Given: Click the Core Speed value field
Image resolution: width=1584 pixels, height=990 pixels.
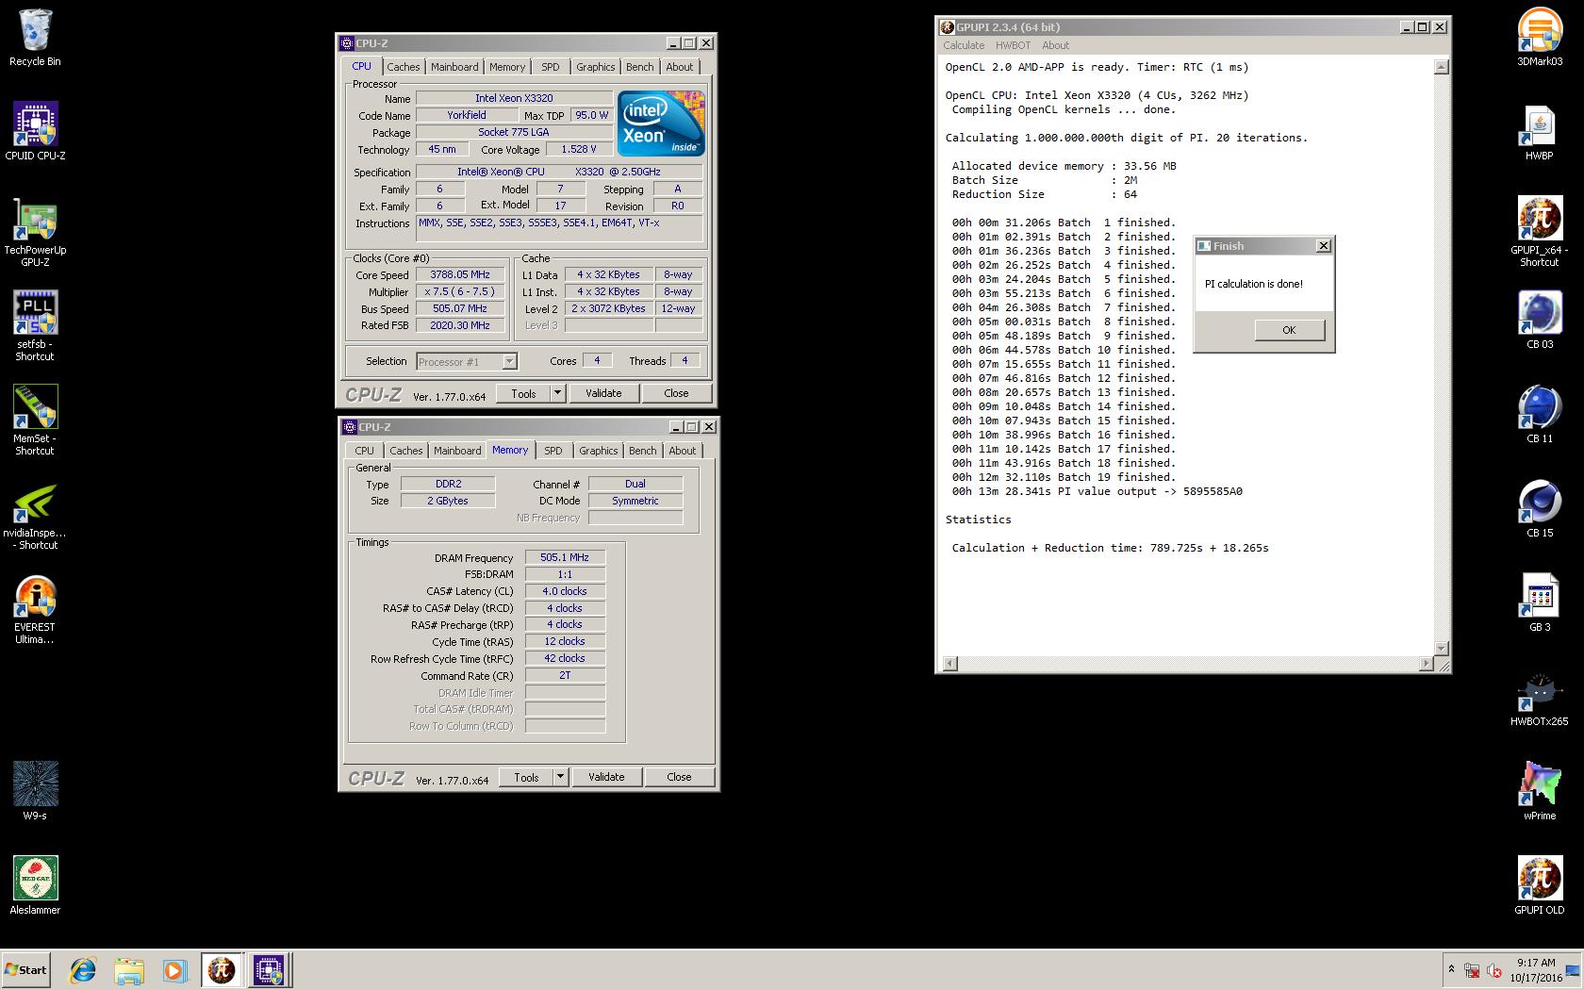Looking at the screenshot, I should (460, 274).
